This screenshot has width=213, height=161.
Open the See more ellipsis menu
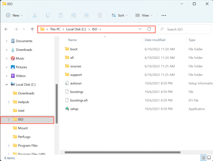(x=164, y=15)
